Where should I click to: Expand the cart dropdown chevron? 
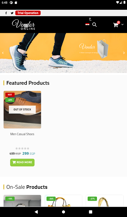(x=122, y=24)
